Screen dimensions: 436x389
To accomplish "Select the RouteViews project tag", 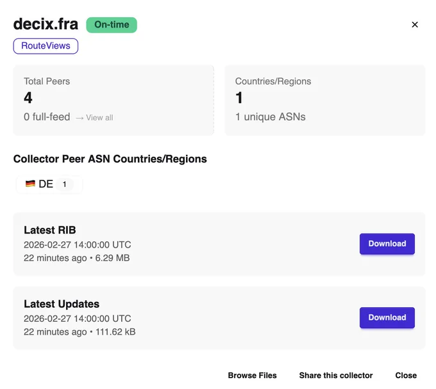I will tap(46, 46).
